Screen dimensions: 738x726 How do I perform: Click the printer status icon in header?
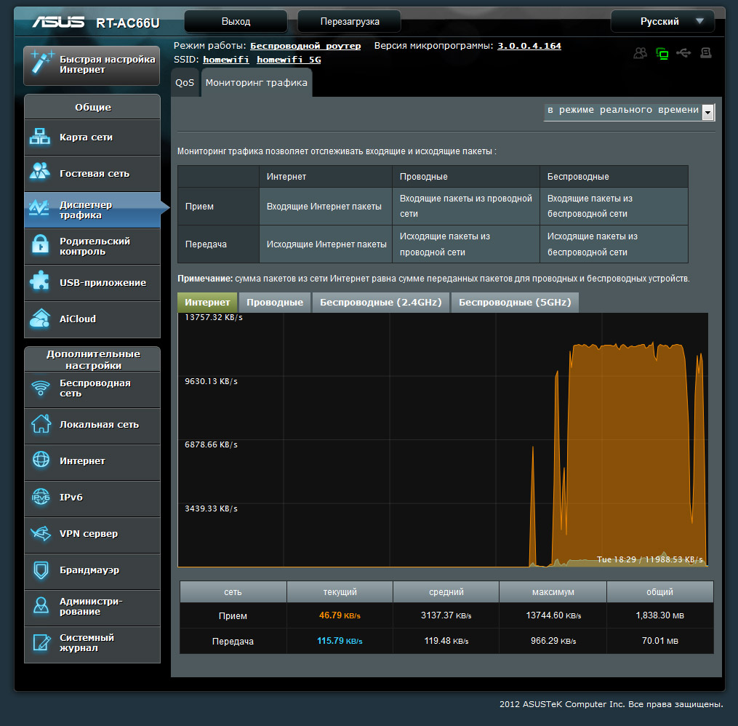point(706,53)
